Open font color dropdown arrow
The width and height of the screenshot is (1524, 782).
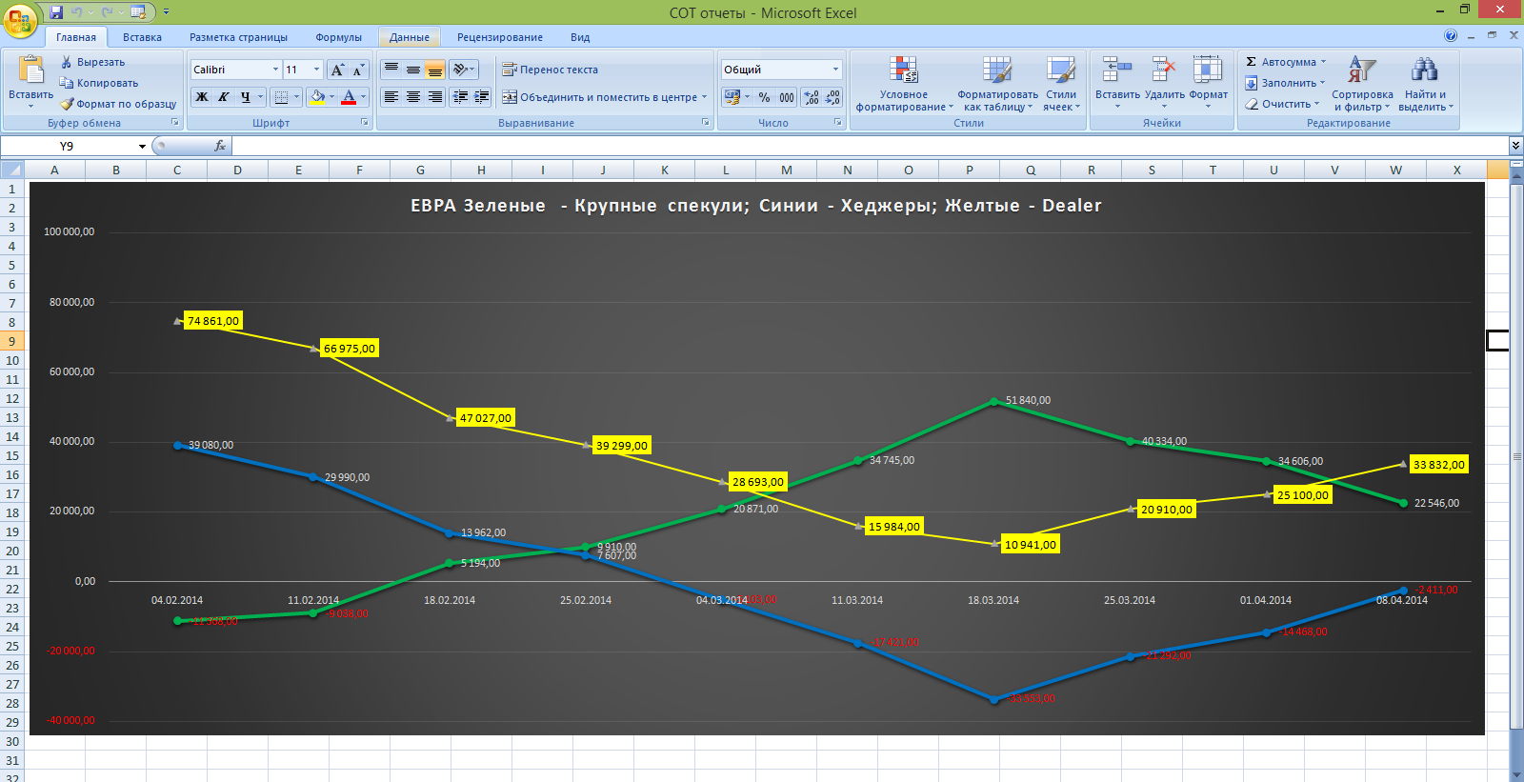coord(363,97)
